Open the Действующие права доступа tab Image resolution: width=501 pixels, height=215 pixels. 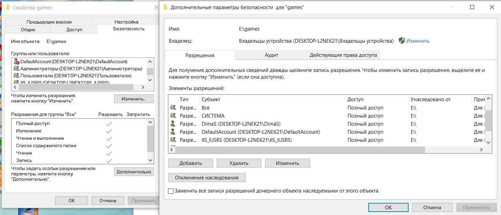(x=343, y=55)
